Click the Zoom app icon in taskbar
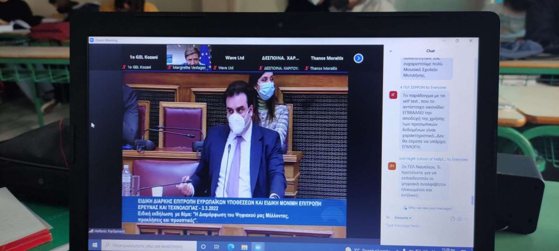 click(258, 247)
